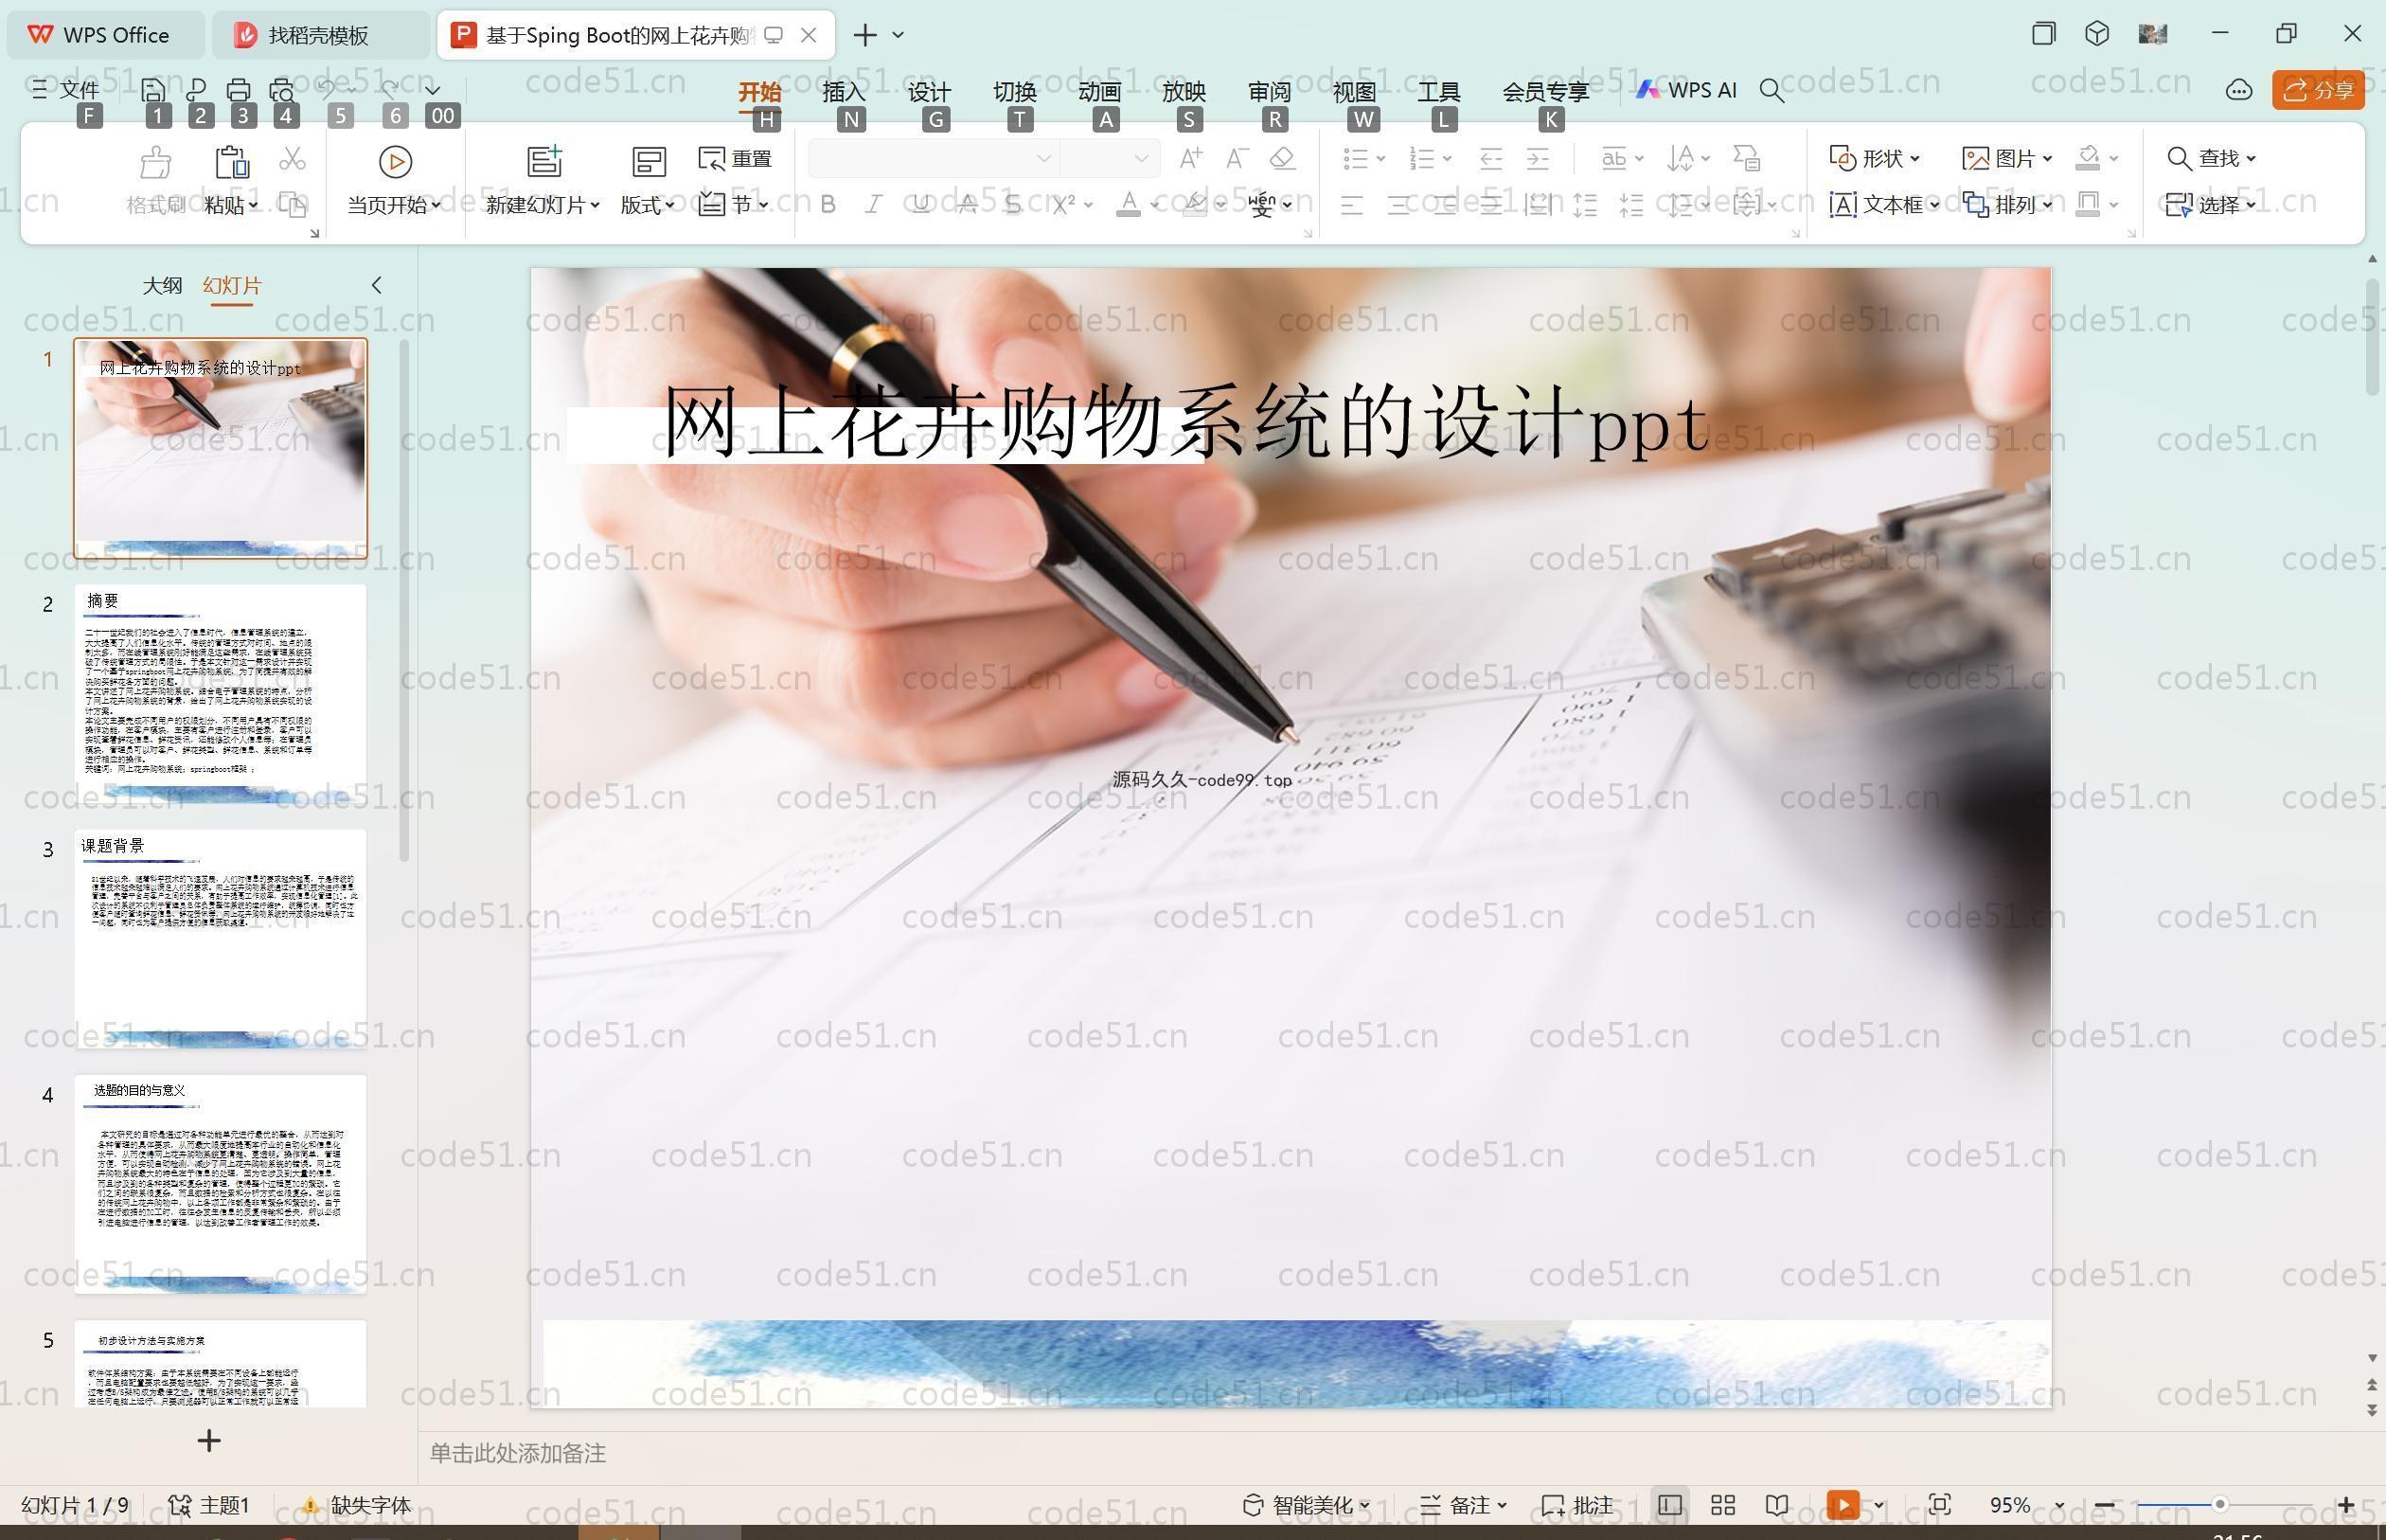Click the Increase indent icon

1538,158
